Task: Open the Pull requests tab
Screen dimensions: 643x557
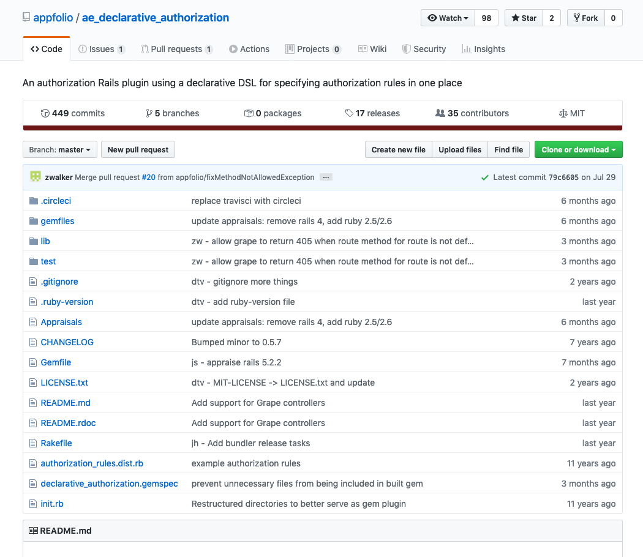Action: pos(177,49)
